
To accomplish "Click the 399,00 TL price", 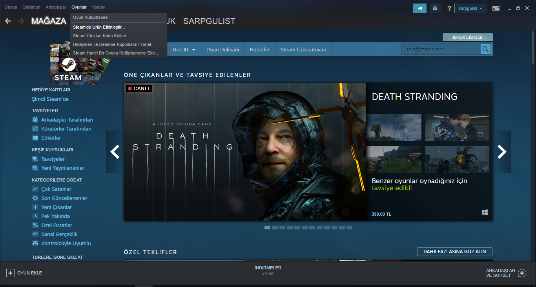I will [381, 214].
